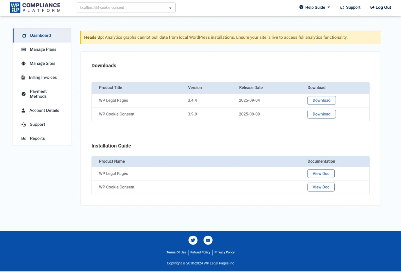Image resolution: width=401 pixels, height=272 pixels.
Task: Click the 'Release Date' column header
Action: pos(251,88)
